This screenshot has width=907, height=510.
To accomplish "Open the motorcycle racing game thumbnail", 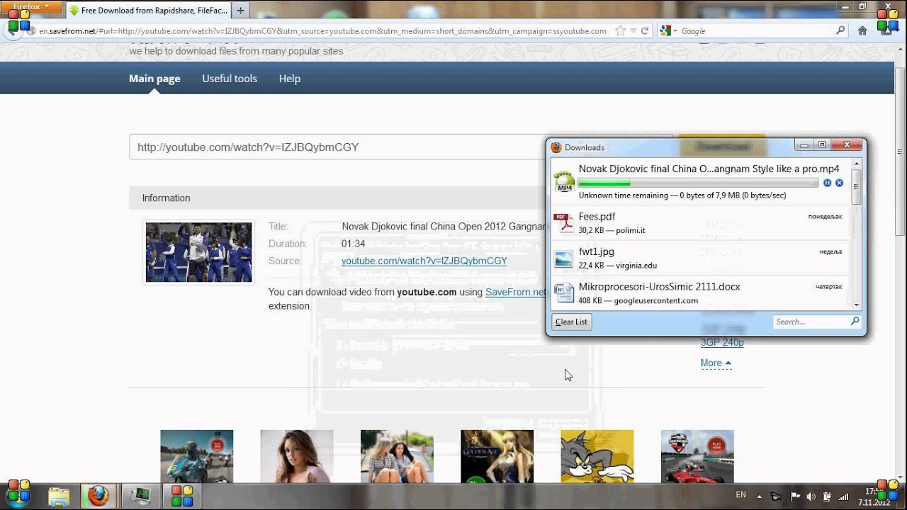I will tap(196, 456).
